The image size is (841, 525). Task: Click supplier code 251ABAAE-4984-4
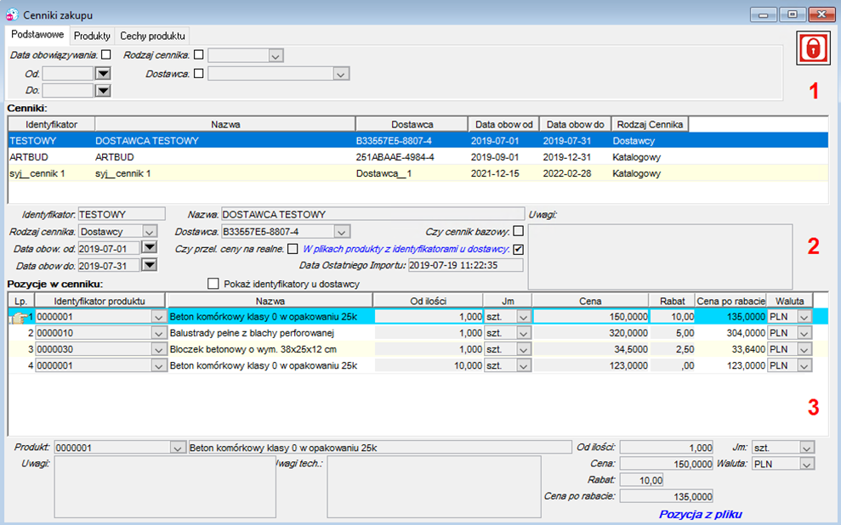395,157
